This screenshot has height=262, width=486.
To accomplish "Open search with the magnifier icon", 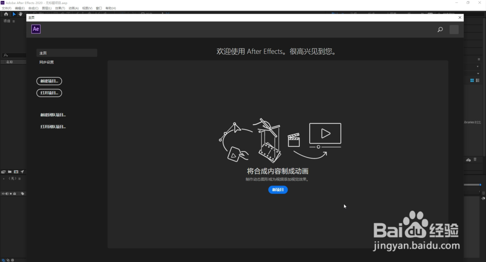I will 440,30.
